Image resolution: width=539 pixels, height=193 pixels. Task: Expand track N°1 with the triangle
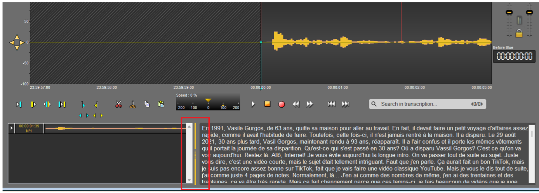pyautogui.click(x=11, y=128)
